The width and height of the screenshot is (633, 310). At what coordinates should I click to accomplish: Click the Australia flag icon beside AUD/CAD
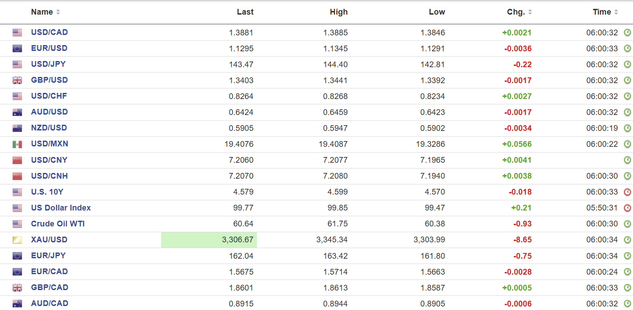click(x=17, y=304)
